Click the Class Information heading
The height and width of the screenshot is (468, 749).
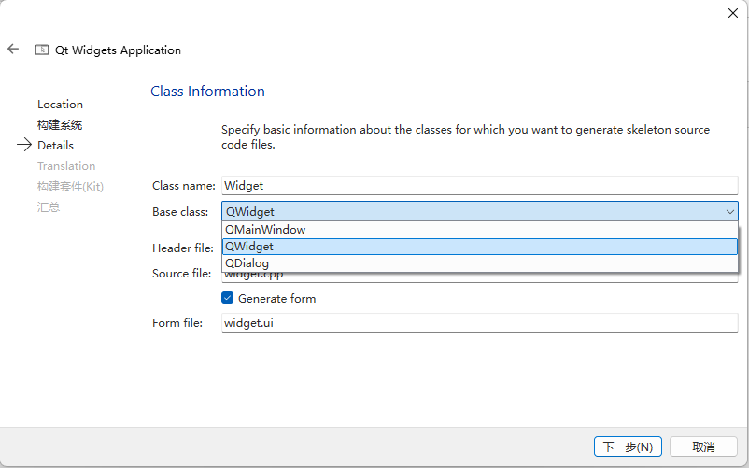[207, 92]
